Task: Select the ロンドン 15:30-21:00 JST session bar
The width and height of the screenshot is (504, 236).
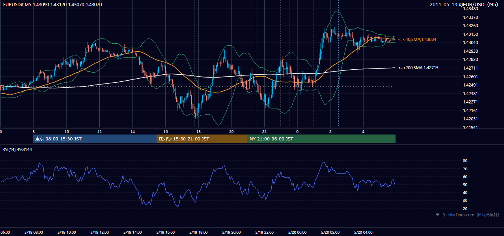Action: point(202,139)
